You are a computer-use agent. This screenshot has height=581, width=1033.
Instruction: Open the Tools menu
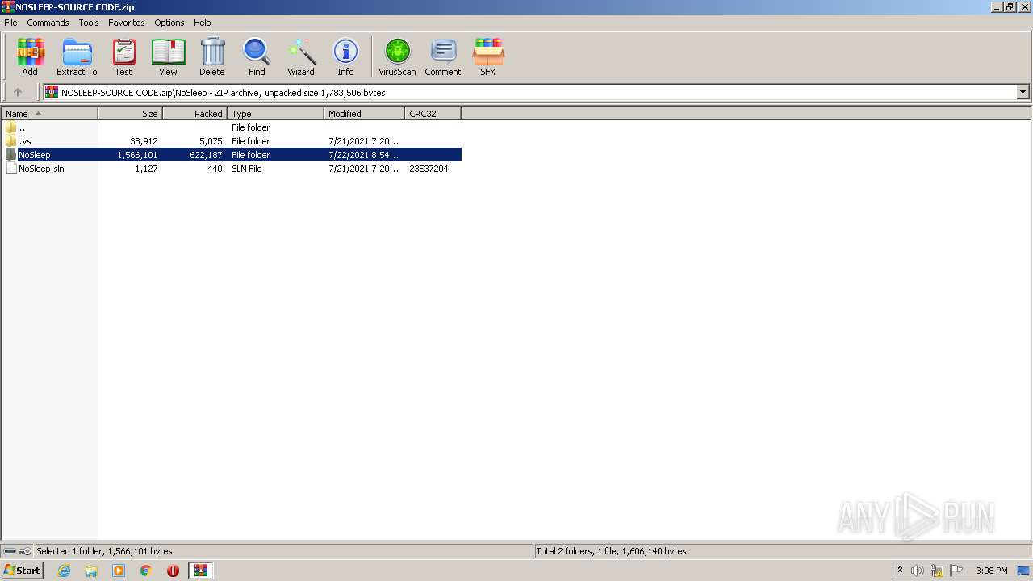coord(89,23)
